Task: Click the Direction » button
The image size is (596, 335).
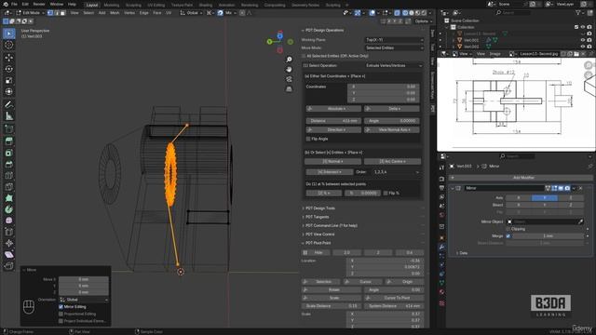Action: [333, 130]
